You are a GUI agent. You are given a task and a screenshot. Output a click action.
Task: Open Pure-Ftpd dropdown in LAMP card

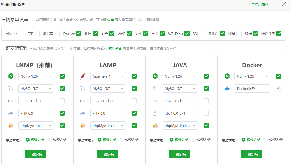tap(108, 101)
